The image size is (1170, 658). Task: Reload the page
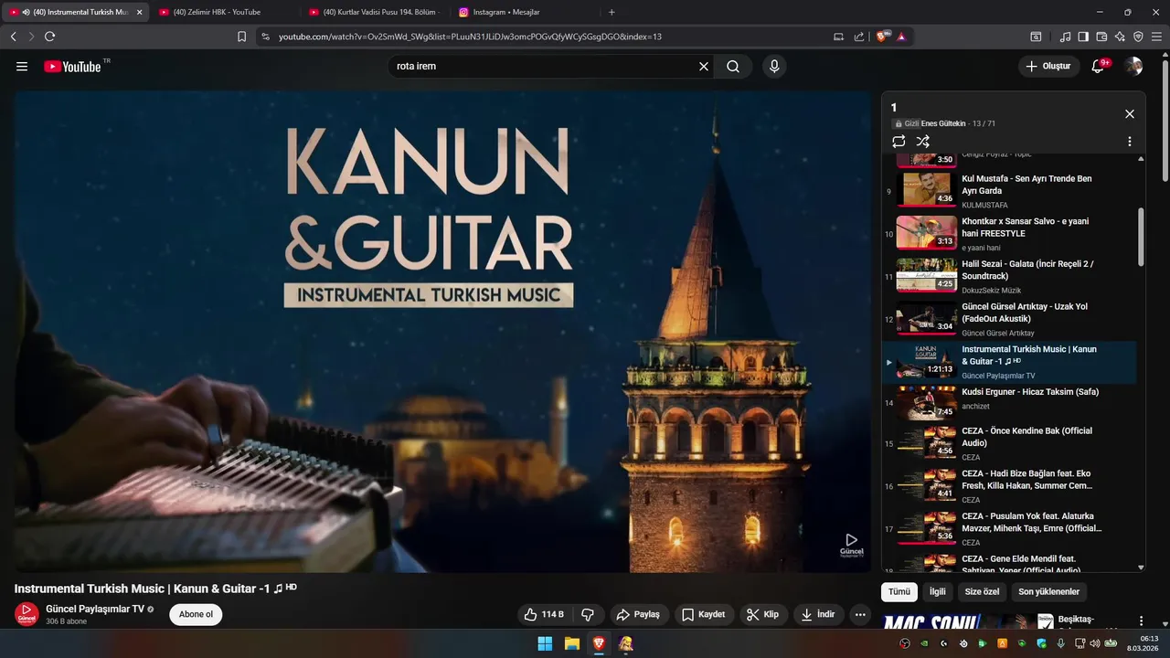click(49, 37)
